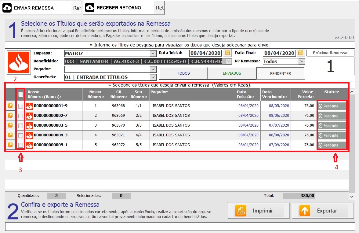Click the Pendente status icon in first row
359x233 pixels.
[321, 106]
